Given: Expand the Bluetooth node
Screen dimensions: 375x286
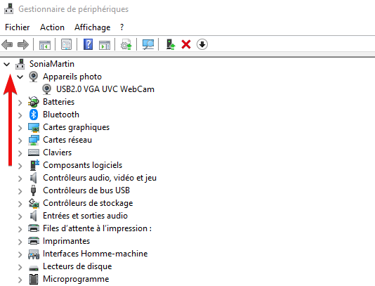Looking at the screenshot, I should pos(20,115).
